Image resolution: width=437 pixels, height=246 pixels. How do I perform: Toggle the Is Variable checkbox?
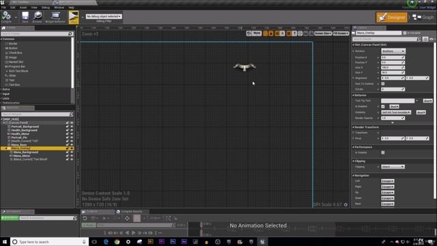point(405,33)
